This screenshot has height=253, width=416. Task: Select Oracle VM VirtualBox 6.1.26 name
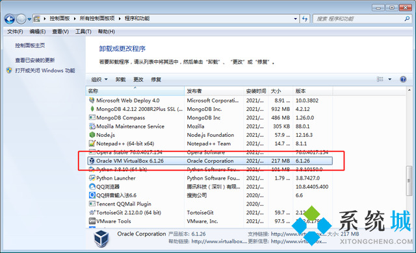point(130,161)
